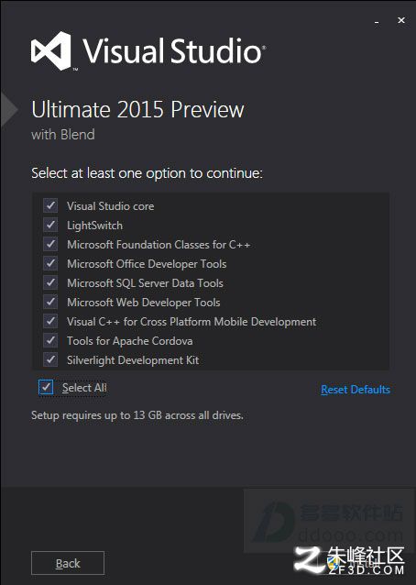Uncheck the Visual Studio core checkbox

click(50, 205)
